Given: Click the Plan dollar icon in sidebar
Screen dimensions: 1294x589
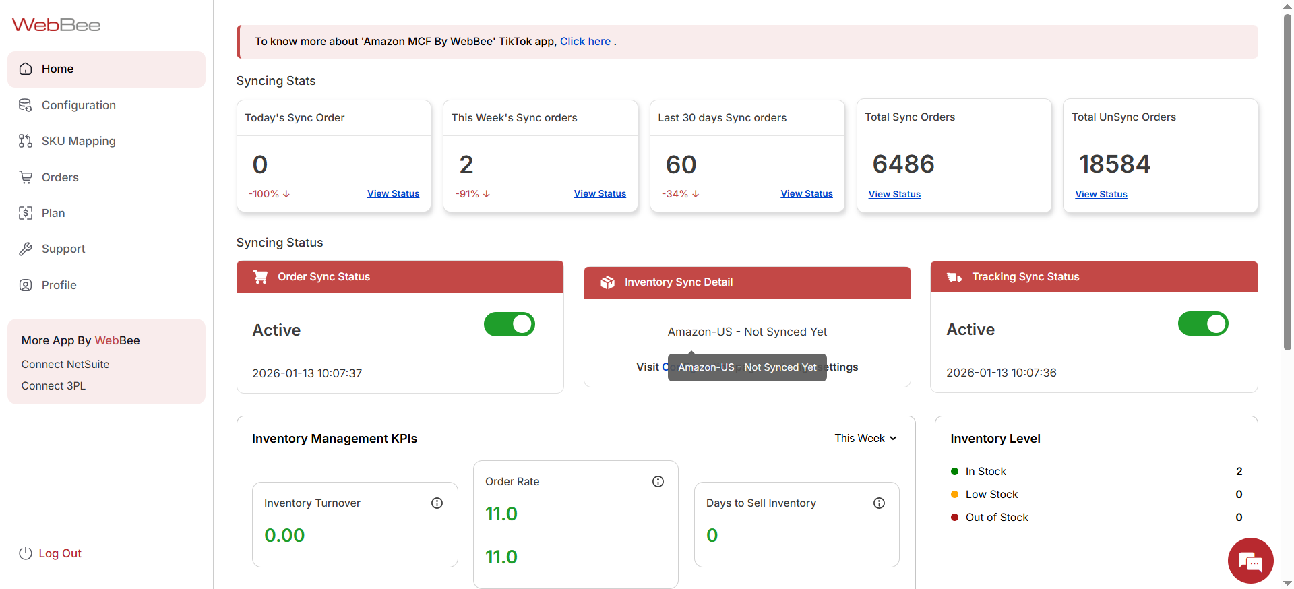Looking at the screenshot, I should pyautogui.click(x=26, y=213).
